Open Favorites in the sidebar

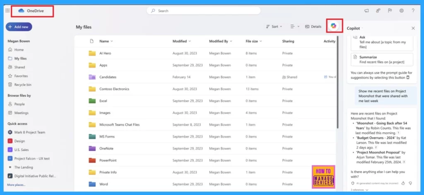click(18, 76)
